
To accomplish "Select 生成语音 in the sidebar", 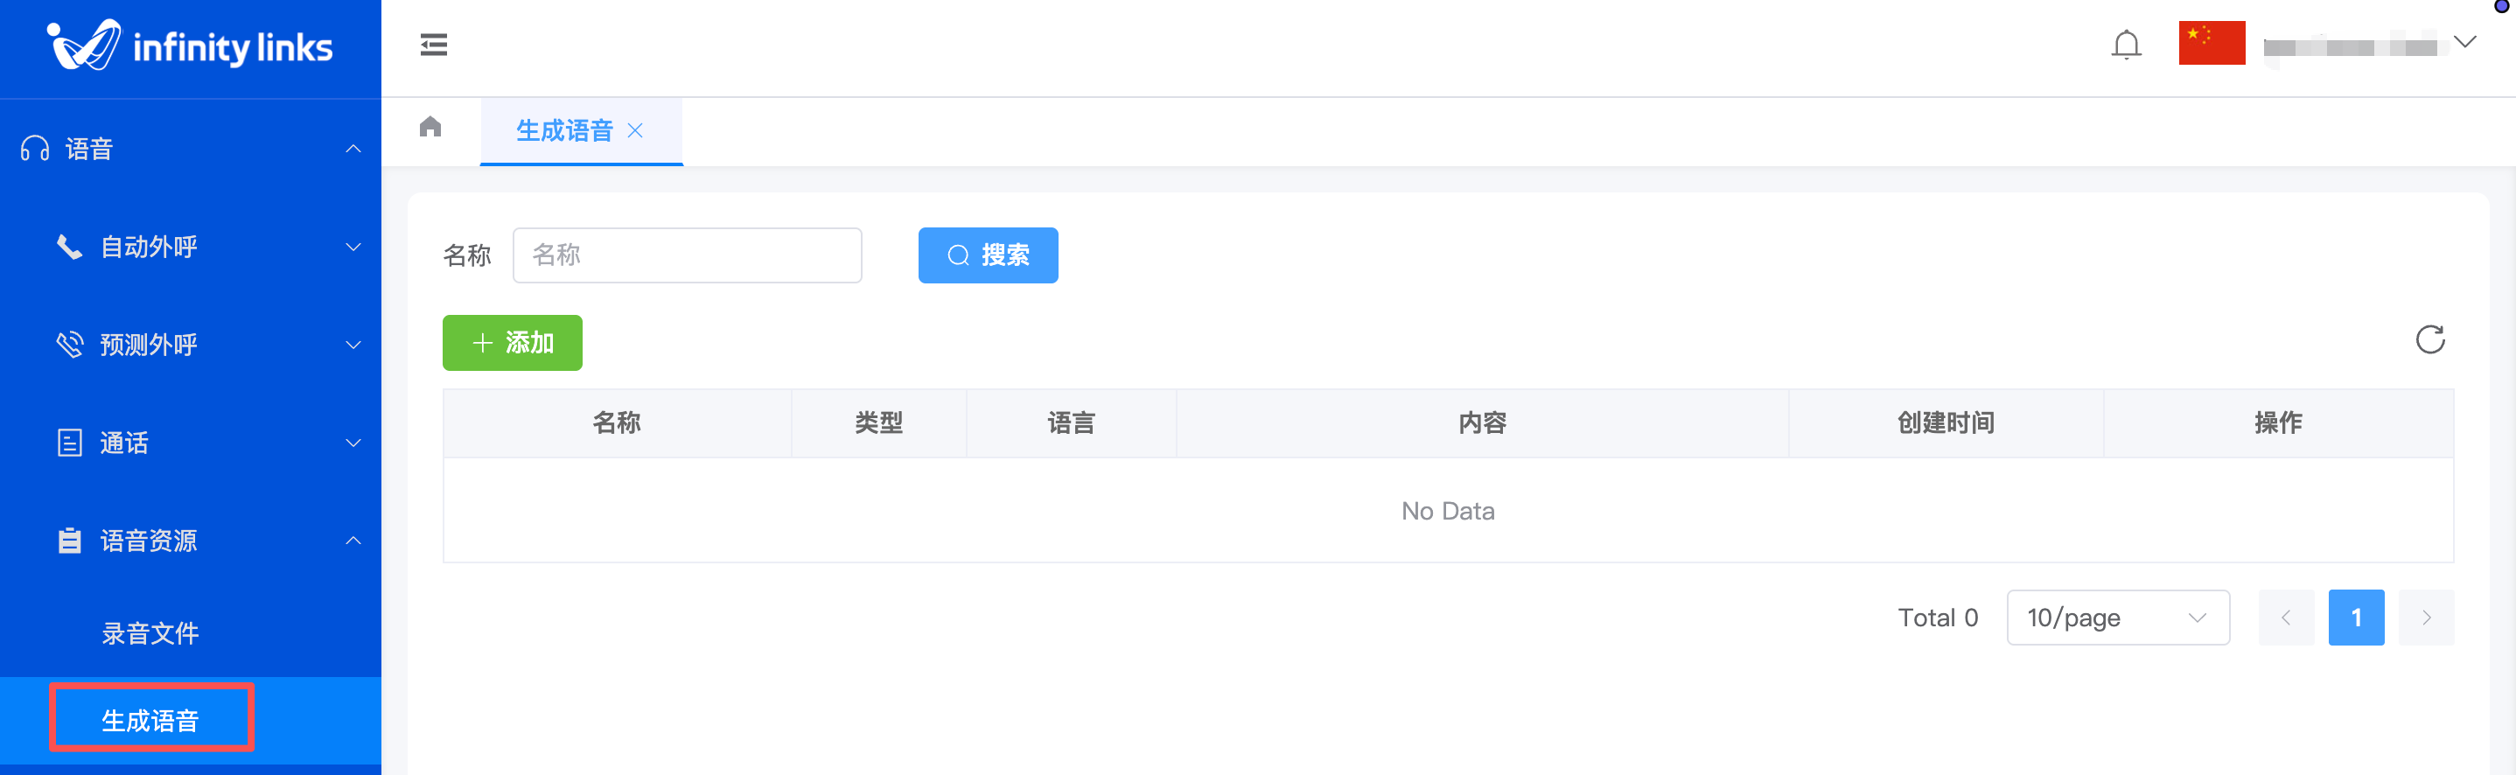I will (150, 721).
